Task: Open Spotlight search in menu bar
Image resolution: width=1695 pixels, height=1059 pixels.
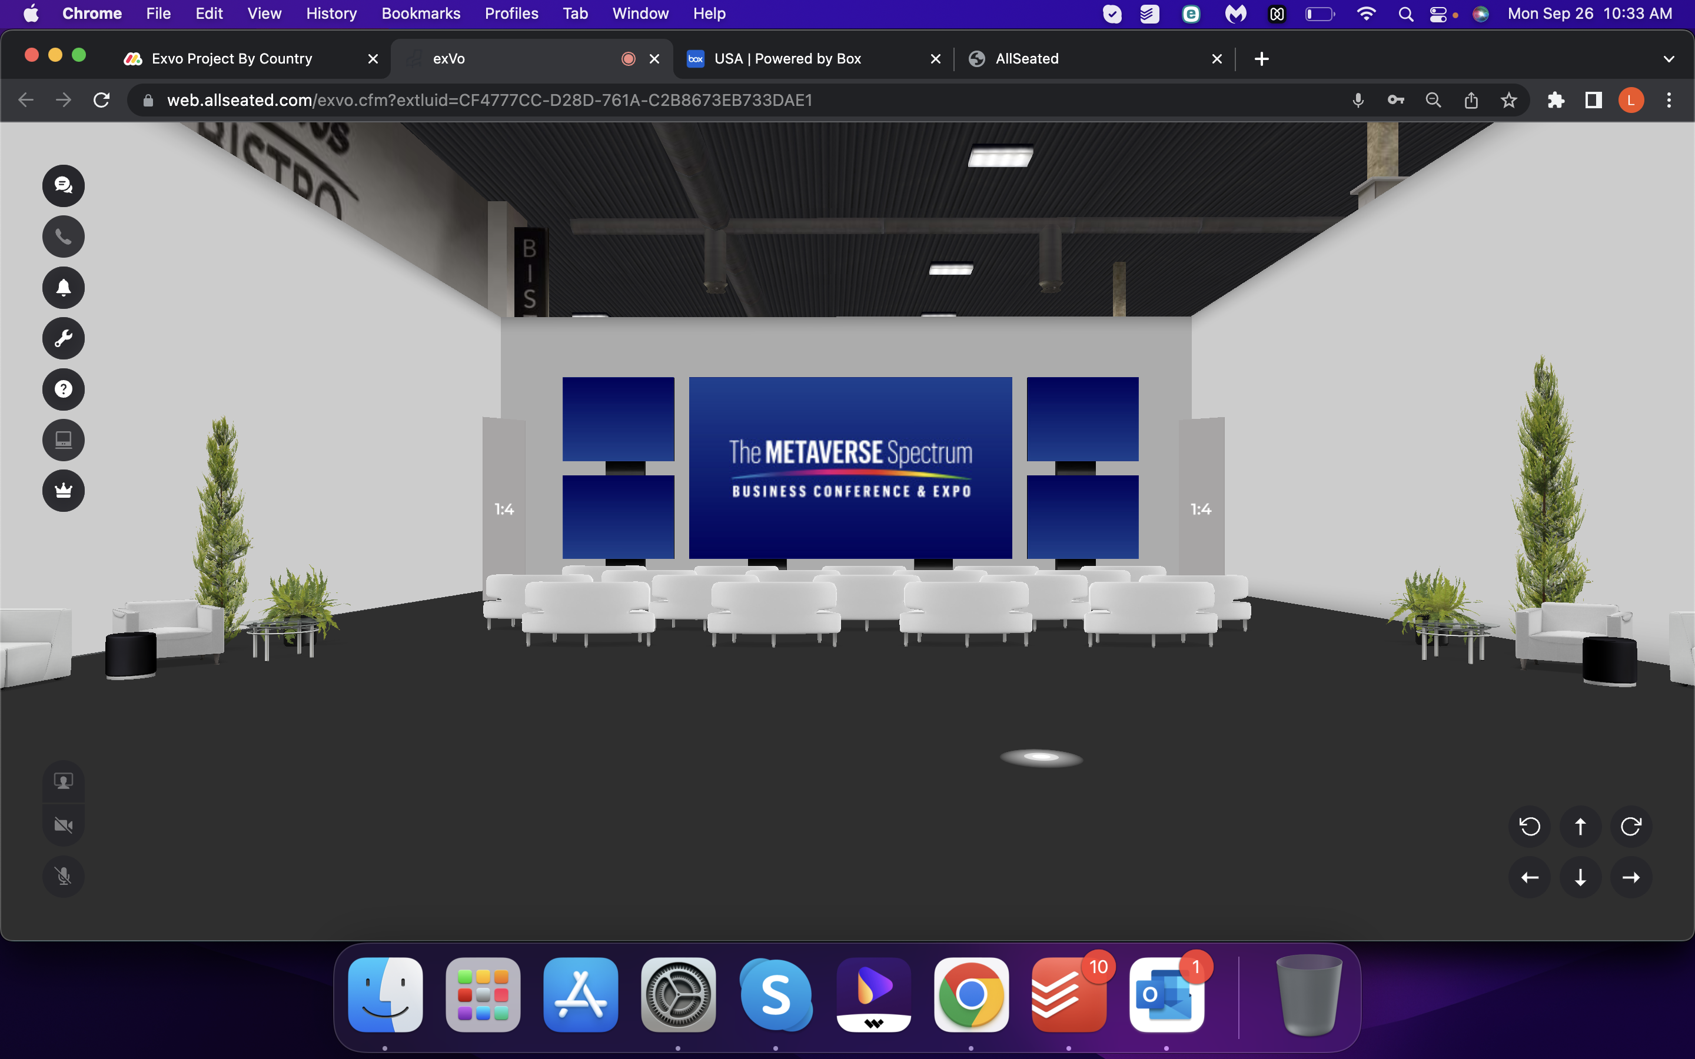Action: (x=1405, y=14)
